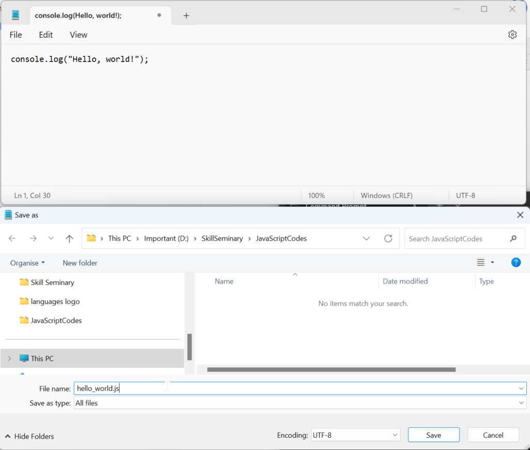Select languages logo folder in sidebar
Image resolution: width=530 pixels, height=450 pixels.
pos(55,302)
